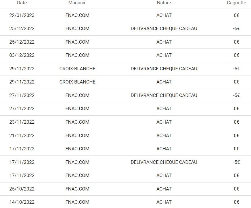Image resolution: width=251 pixels, height=208 pixels.
Task: Click the -5€ cagnotte value for 25/12/2022
Action: click(x=236, y=29)
